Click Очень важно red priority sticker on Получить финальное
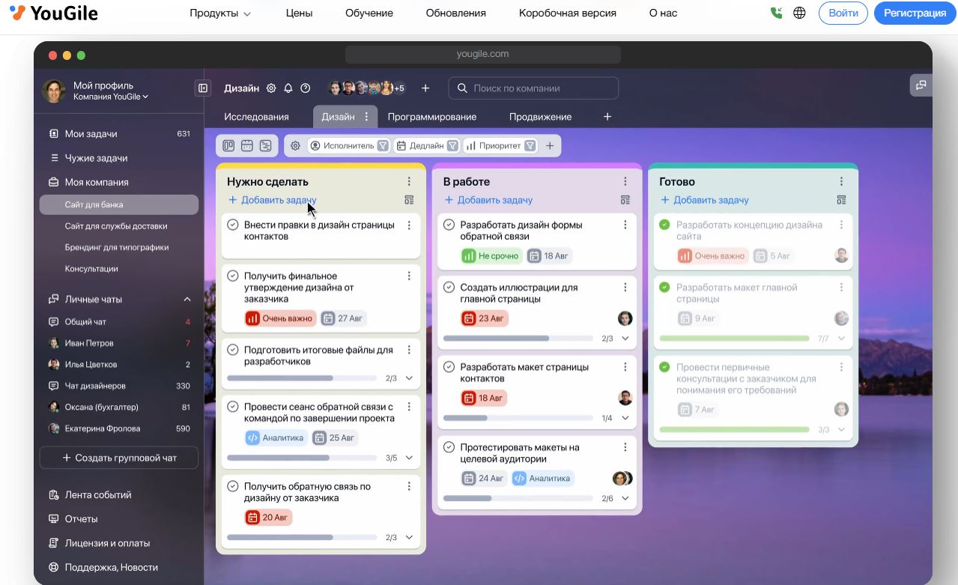 (279, 318)
